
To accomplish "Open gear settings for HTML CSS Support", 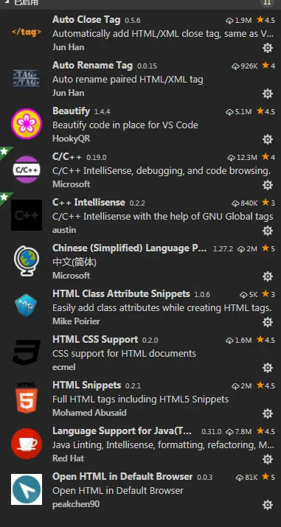I will (268, 368).
